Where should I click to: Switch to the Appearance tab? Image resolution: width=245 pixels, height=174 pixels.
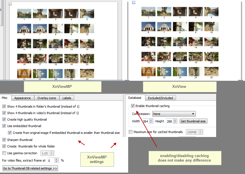click(x=22, y=98)
